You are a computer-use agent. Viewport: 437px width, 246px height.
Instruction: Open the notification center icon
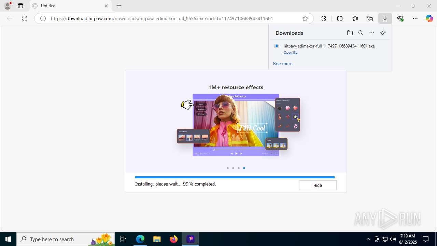(426, 239)
